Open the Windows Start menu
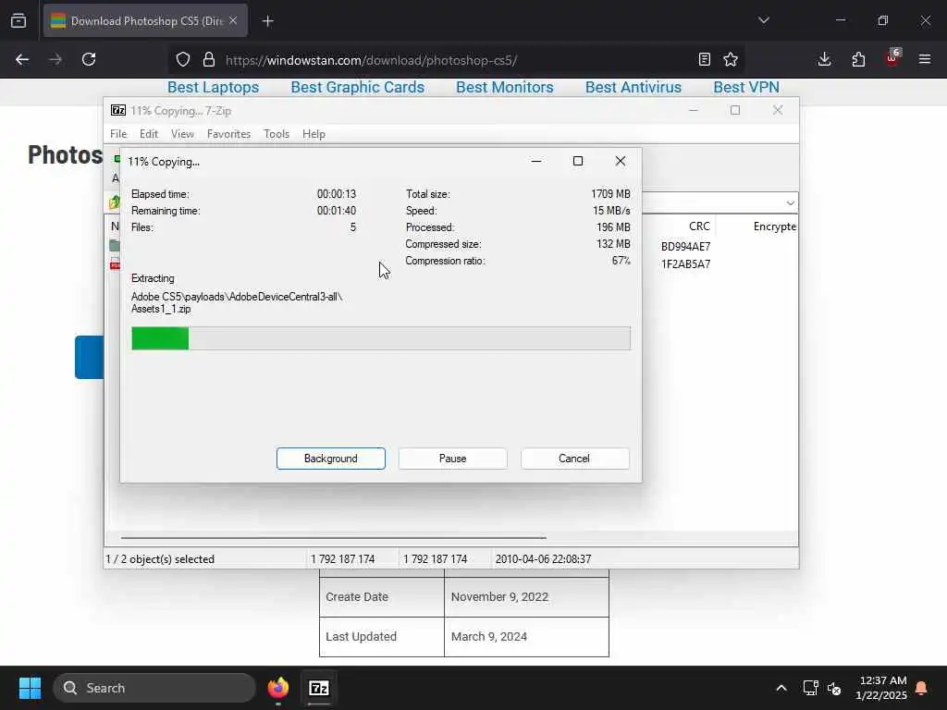 30,688
